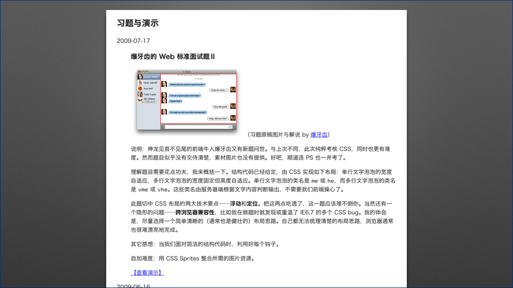Screen dimensions: 513x288
Task: Click the bold text 浮动
Action: tap(235, 204)
